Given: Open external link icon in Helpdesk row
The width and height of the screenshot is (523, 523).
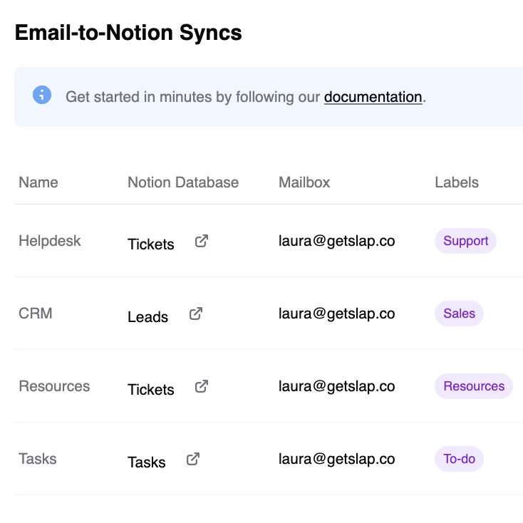Looking at the screenshot, I should pyautogui.click(x=202, y=242).
